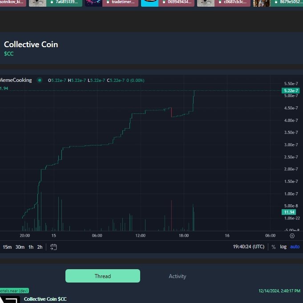
Task: Click the 5.50e-7 price axis label
Action: coord(291,84)
